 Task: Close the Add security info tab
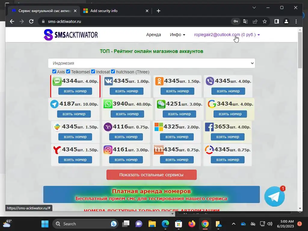point(147,11)
